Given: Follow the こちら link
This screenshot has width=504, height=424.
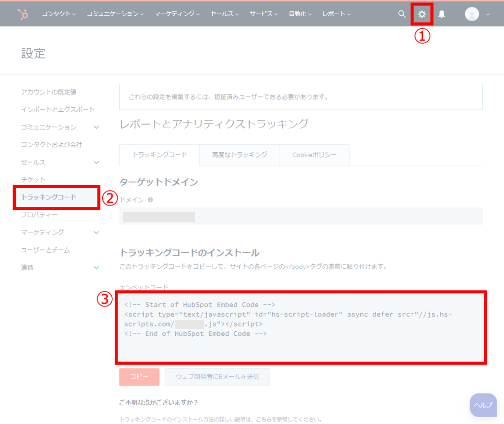Looking at the screenshot, I should point(264,420).
